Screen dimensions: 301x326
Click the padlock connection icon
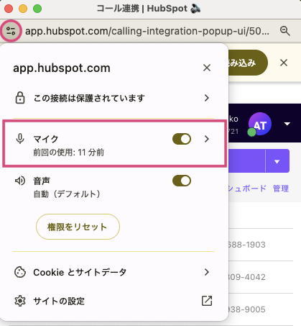point(20,98)
